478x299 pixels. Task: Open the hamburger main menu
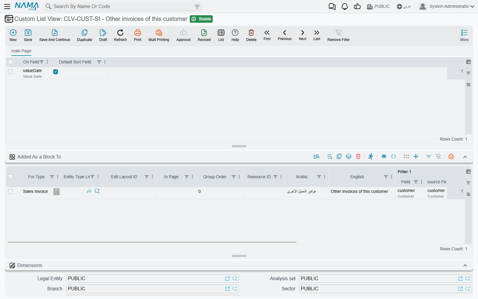(x=7, y=7)
